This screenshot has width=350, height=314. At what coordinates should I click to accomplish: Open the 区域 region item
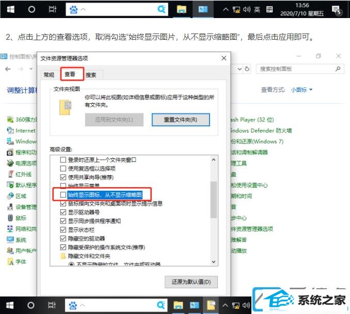coord(17,196)
